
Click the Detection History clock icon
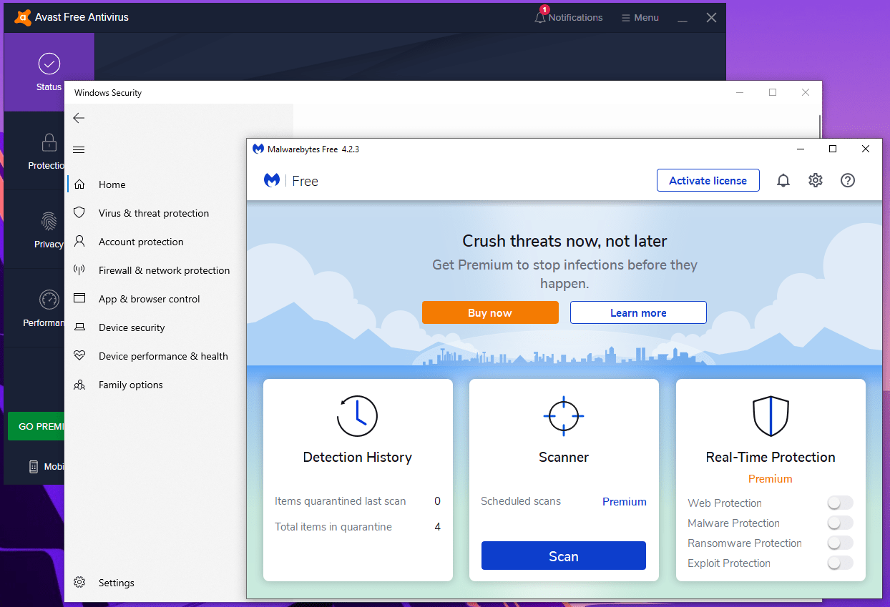pyautogui.click(x=357, y=415)
